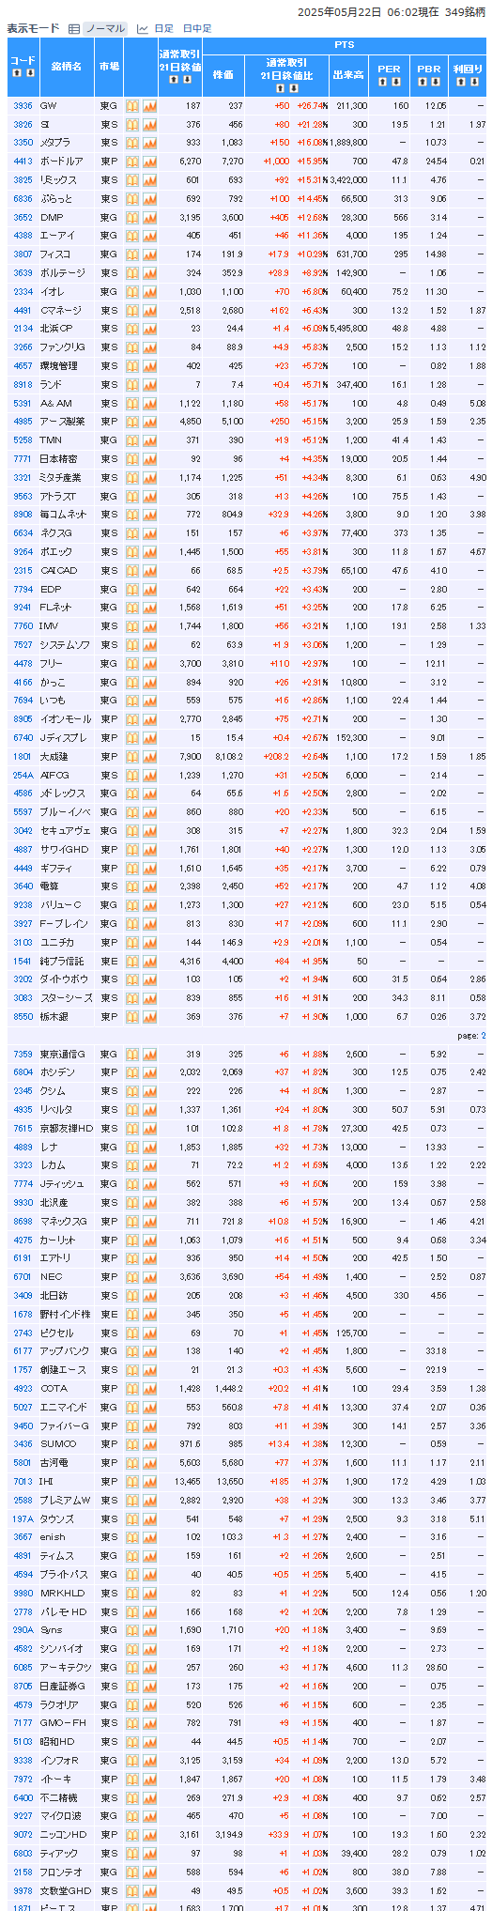Open stock code 4413 link
This screenshot has width=492, height=1911.
(23, 162)
